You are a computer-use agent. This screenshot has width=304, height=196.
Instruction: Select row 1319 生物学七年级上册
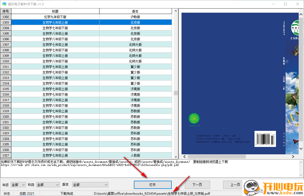[x=86, y=111]
